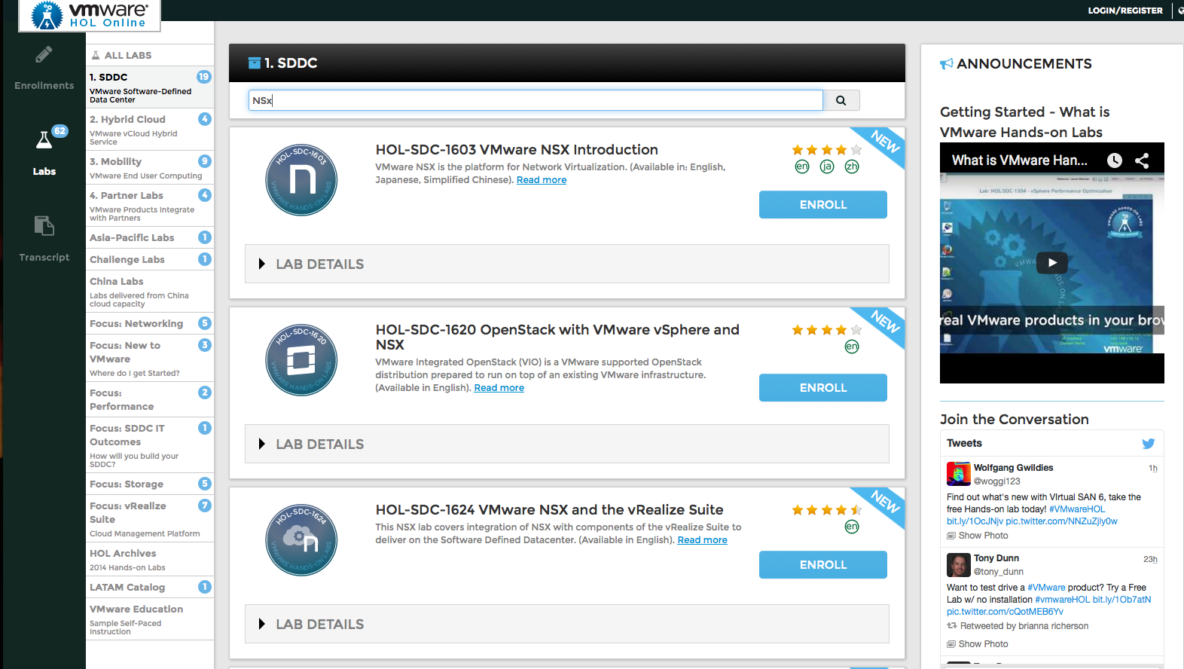Click Read more for HOL-SDC-1620

click(x=499, y=388)
